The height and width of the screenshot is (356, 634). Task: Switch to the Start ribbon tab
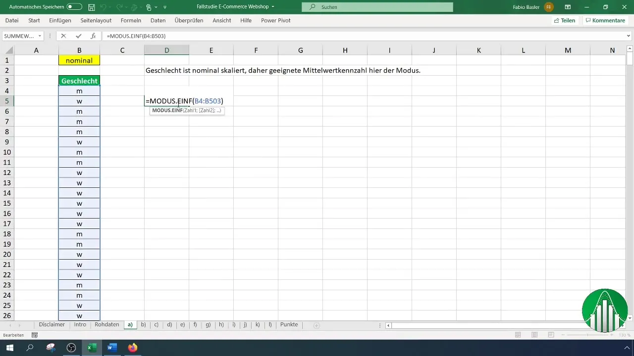[x=34, y=20]
